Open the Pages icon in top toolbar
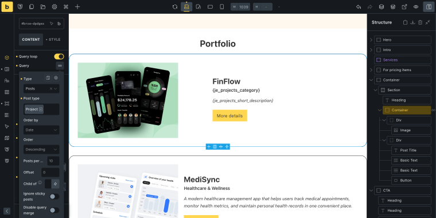The height and width of the screenshot is (218, 436). coord(32,7)
